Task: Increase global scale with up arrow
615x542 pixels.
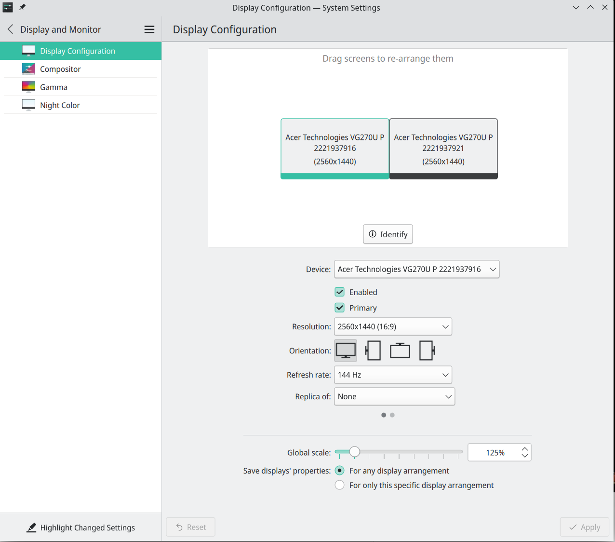Action: point(525,449)
